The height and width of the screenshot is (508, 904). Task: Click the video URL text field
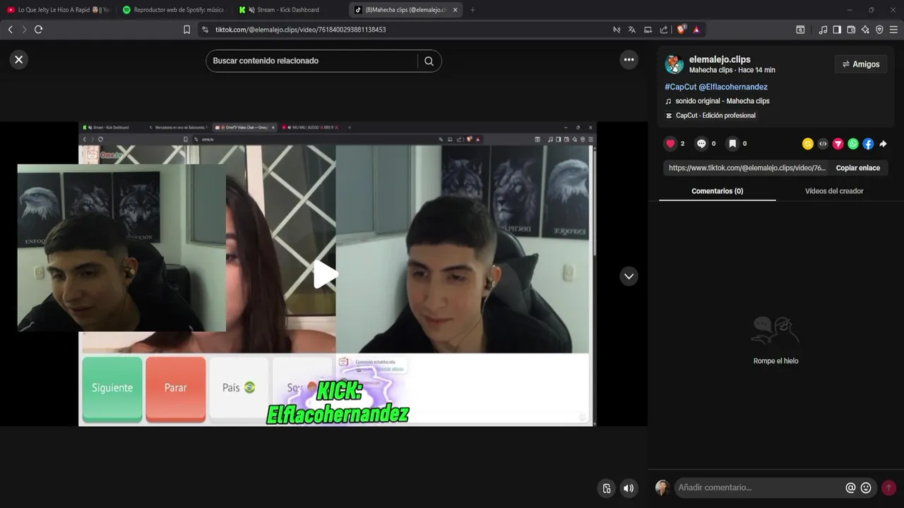[x=744, y=168]
